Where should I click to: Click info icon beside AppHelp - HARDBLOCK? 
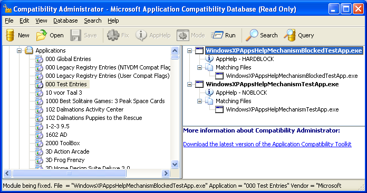209,59
